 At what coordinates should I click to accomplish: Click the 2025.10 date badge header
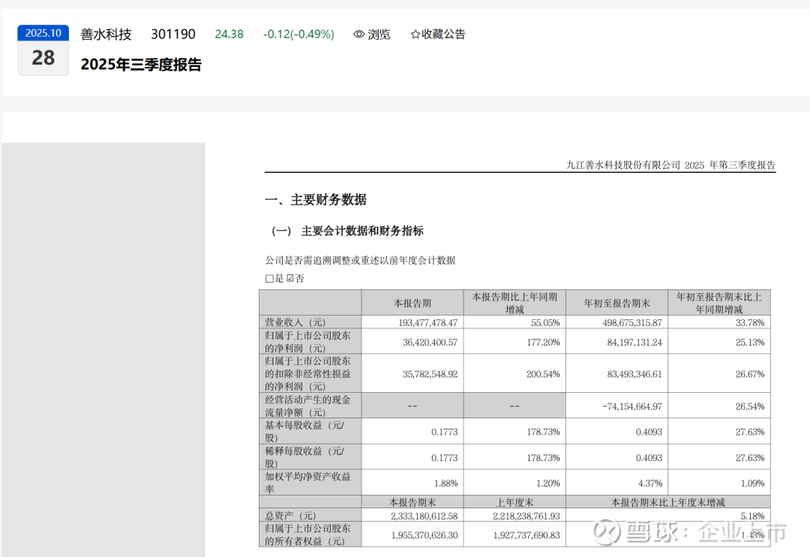click(43, 33)
